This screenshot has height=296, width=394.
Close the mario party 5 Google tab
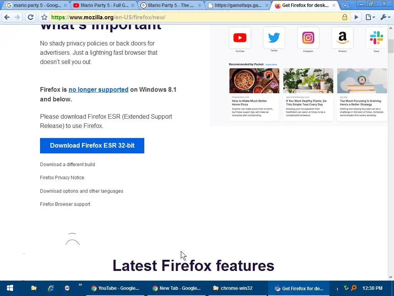[x=65, y=5]
